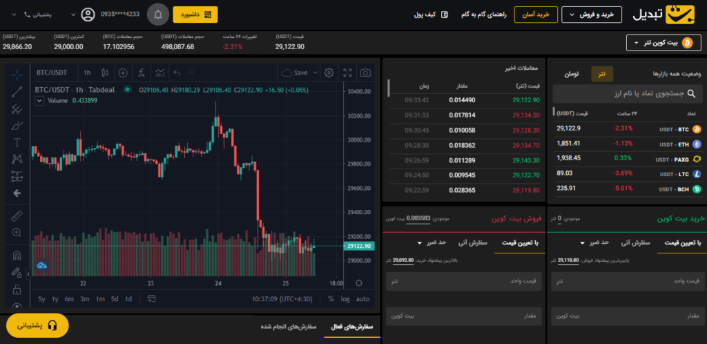Image resolution: width=707 pixels, height=344 pixels.
Task: Select limit price tab in buy panel
Action: click(683, 242)
